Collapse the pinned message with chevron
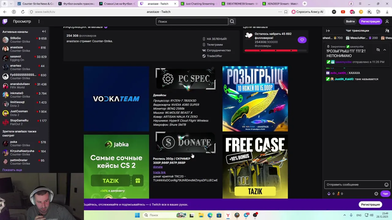Screen dimensions: 392x220 pyautogui.click(x=385, y=50)
